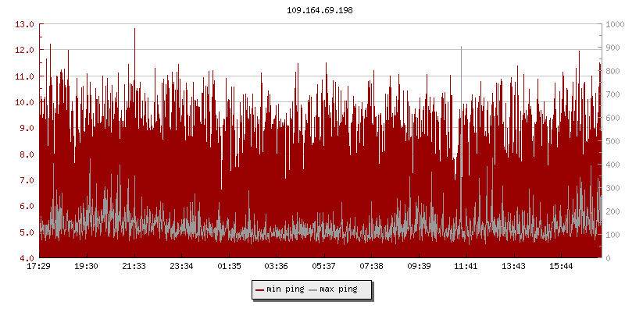This screenshot has height=312, width=625.
Task: Pick the 11:41 time axis label
Action: pos(466,266)
